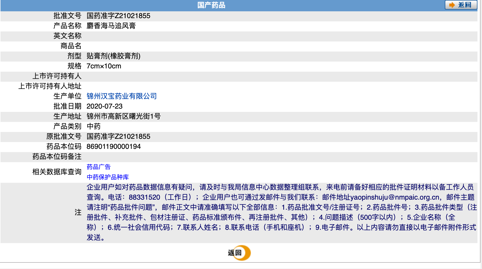Click the 产品名称 field label
Viewport: 482px width, 269px height.
click(x=67, y=26)
